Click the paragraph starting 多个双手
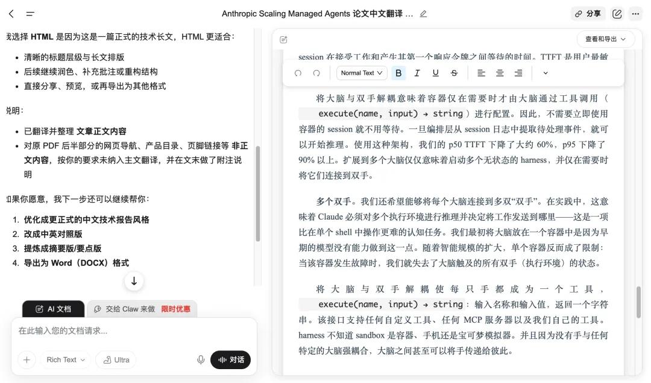 pyautogui.click(x=453, y=232)
